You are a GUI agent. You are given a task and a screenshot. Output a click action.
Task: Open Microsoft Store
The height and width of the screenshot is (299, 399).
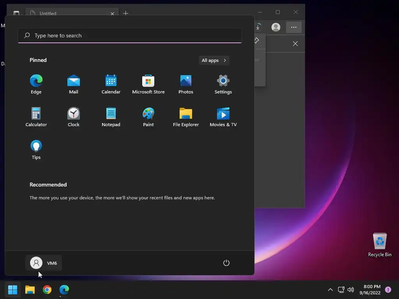148,84
